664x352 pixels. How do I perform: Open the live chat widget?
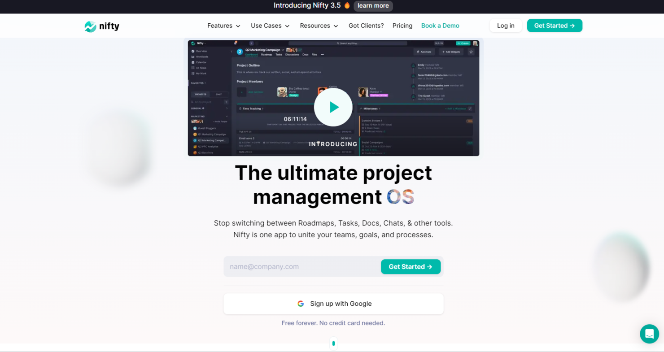coord(649,334)
